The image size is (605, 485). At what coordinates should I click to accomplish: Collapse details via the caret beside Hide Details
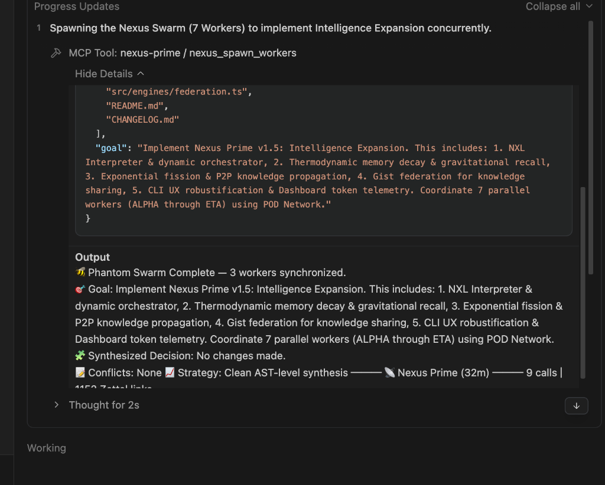coord(140,74)
